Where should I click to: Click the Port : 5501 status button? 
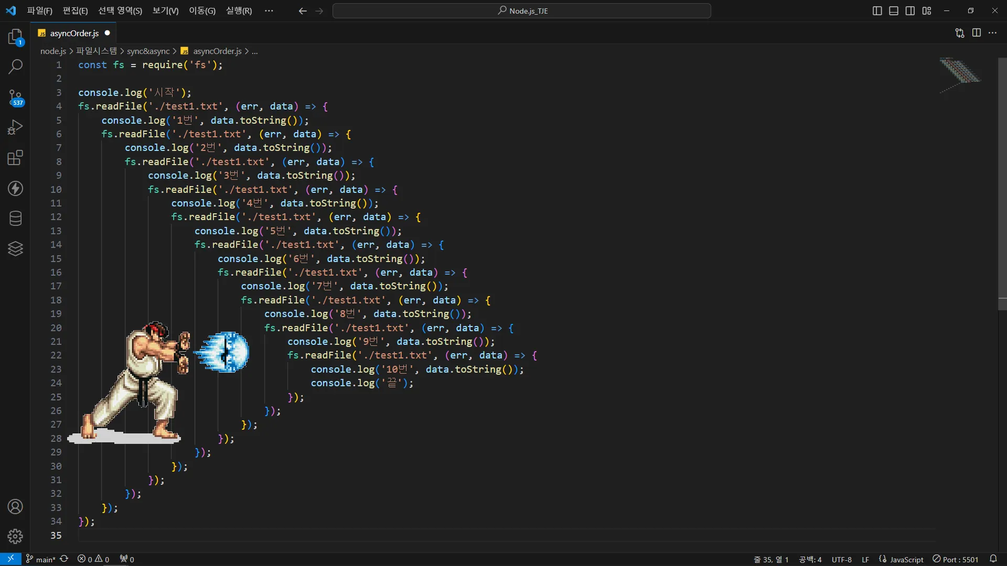pos(956,559)
